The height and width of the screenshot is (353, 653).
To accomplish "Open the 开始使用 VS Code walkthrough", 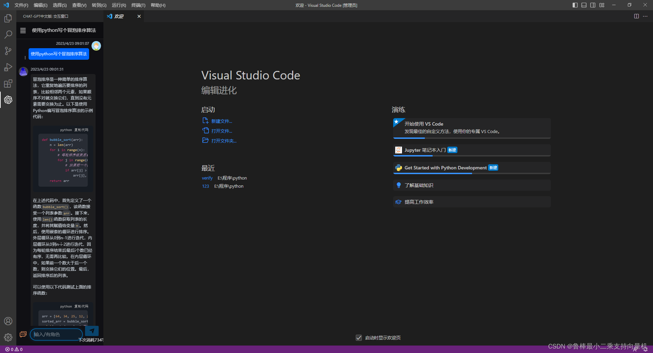I will click(472, 128).
